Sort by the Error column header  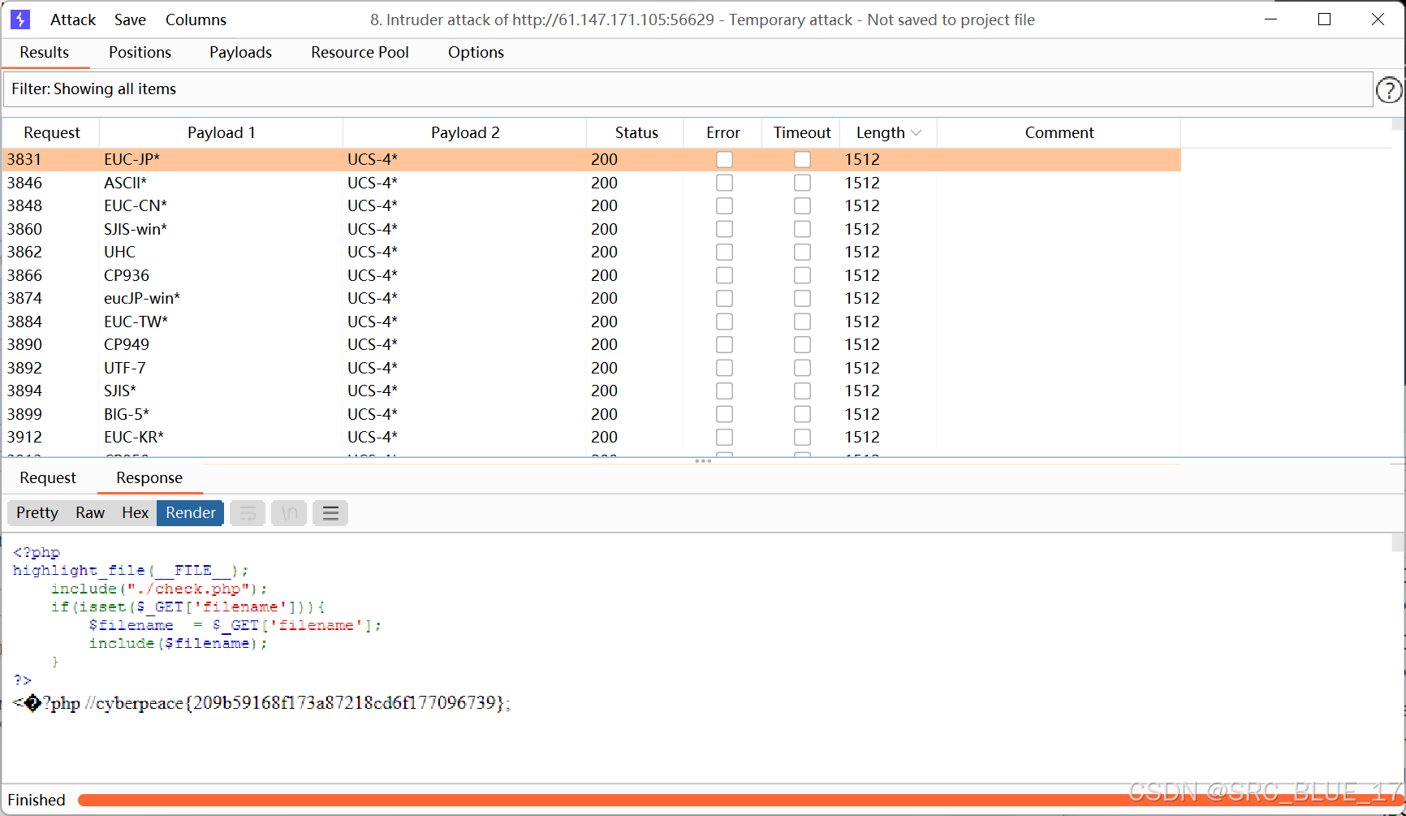[722, 133]
